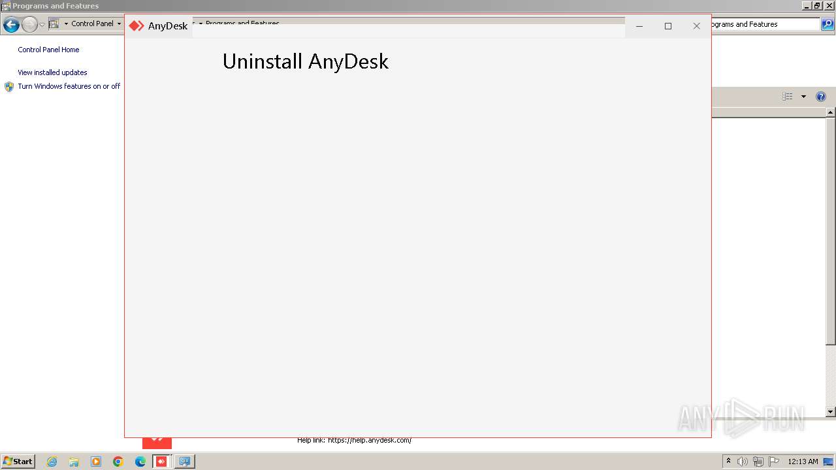This screenshot has height=470, width=836.
Task: Click the list scrollbar up arrow
Action: 831,112
